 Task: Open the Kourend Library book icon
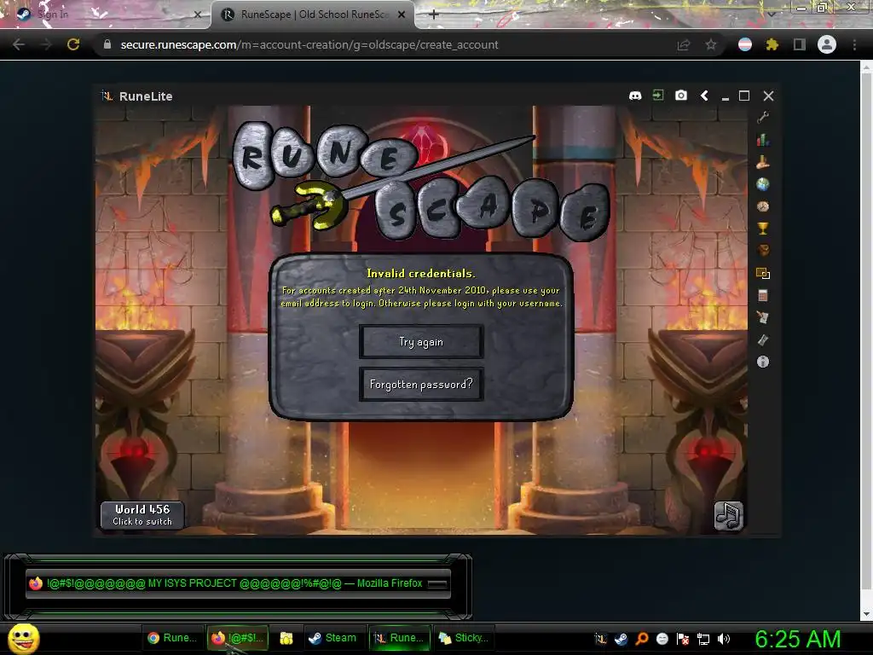[x=763, y=339]
